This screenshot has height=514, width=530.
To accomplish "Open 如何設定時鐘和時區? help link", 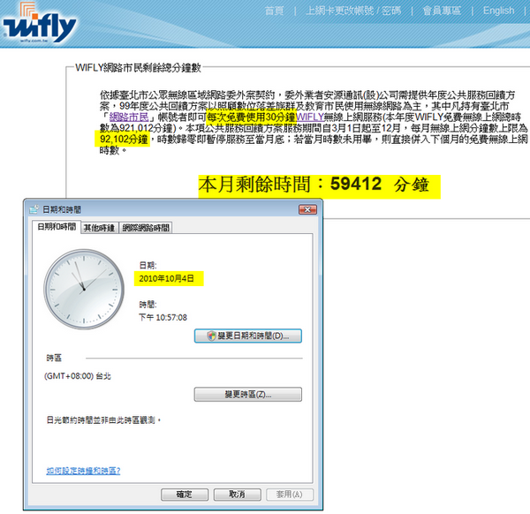I will [83, 471].
